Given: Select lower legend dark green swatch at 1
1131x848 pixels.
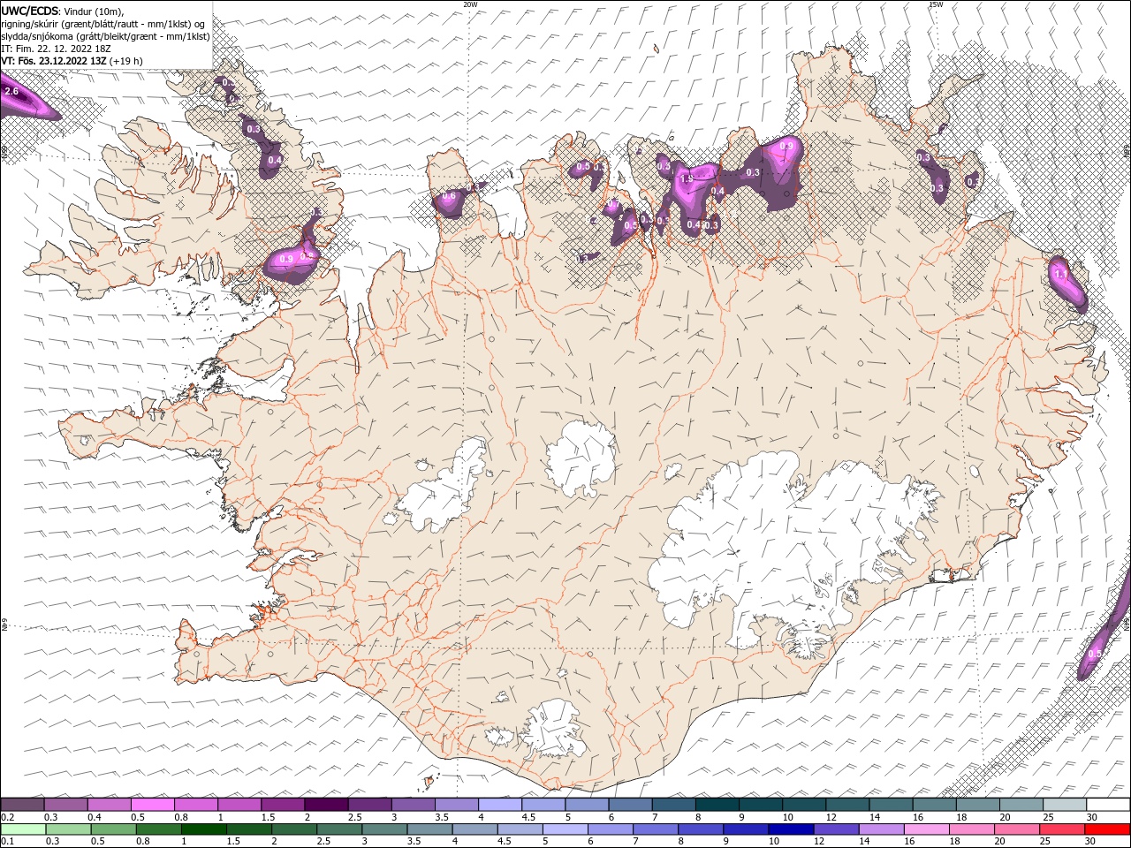Looking at the screenshot, I should [x=203, y=829].
